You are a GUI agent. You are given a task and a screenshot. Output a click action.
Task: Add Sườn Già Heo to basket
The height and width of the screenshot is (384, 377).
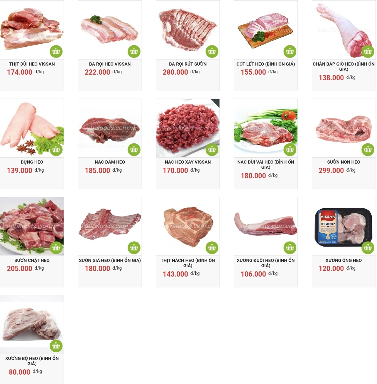tap(134, 248)
